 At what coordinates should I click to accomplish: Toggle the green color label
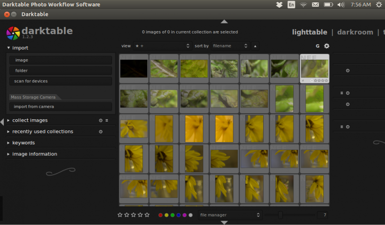coord(173,215)
